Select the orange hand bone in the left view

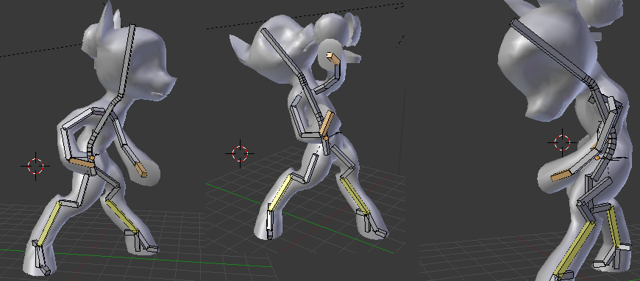click(x=141, y=169)
